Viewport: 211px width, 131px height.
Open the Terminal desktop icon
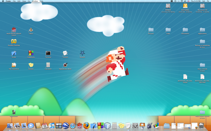click(48, 53)
